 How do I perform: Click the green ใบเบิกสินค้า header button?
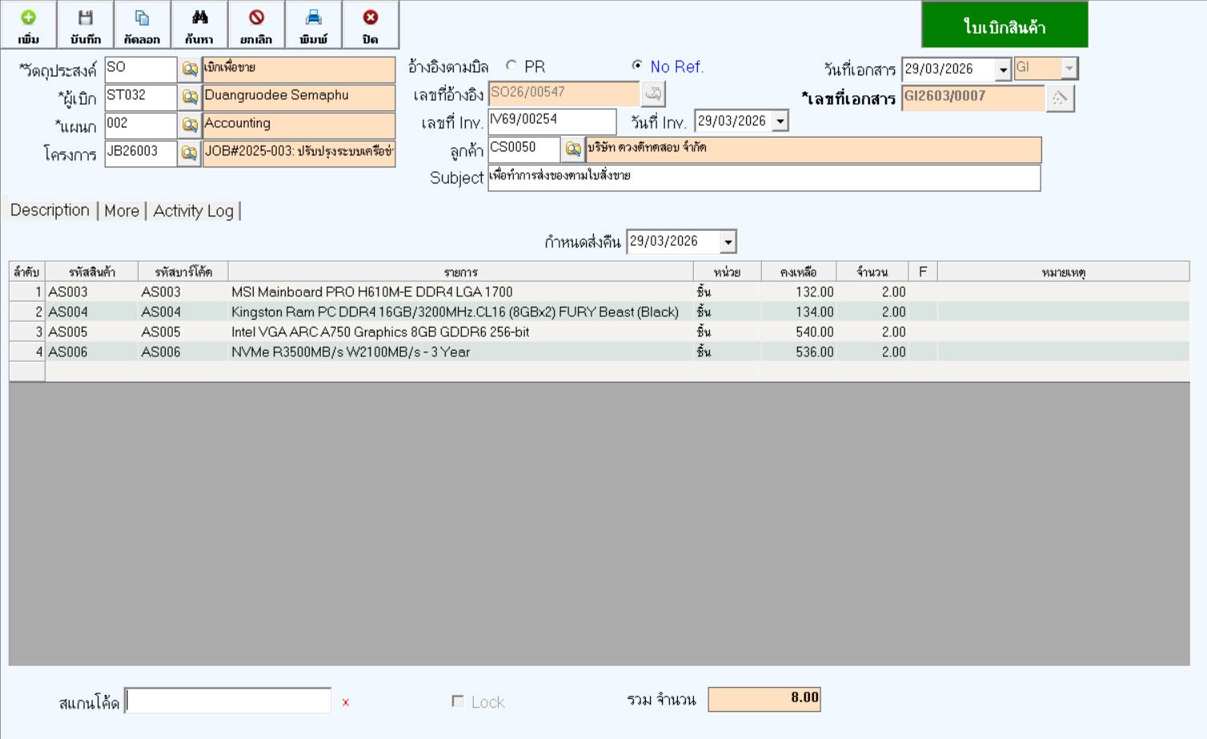tap(1004, 26)
